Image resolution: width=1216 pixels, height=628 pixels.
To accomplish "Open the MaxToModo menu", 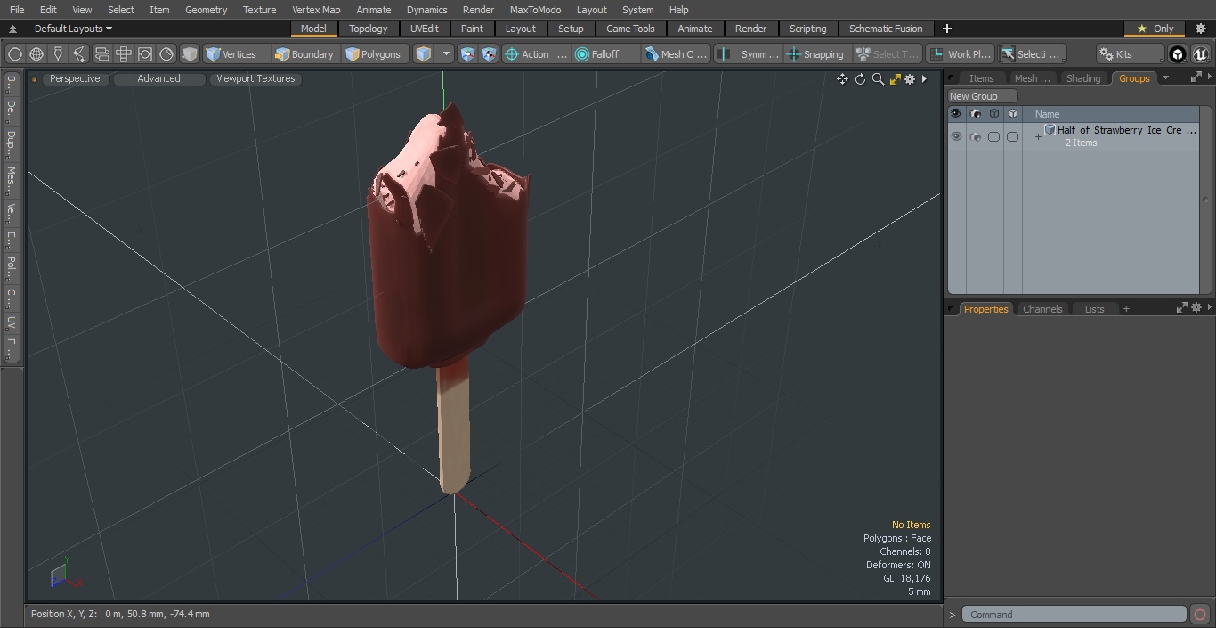I will (x=535, y=10).
